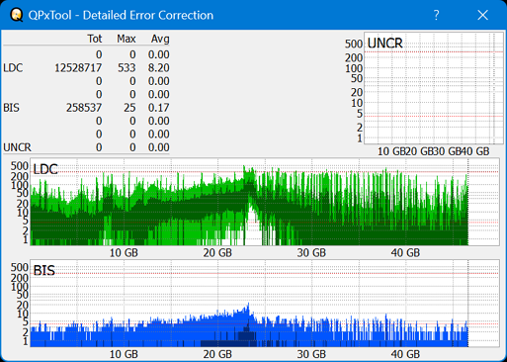Viewport: 507px width, 362px height.
Task: Close the Detailed Error Correction window
Action: tap(482, 15)
